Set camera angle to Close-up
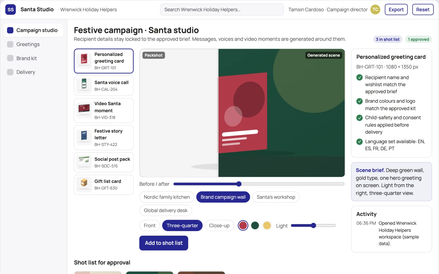Viewport: 439px width, 274px height. 219,225
